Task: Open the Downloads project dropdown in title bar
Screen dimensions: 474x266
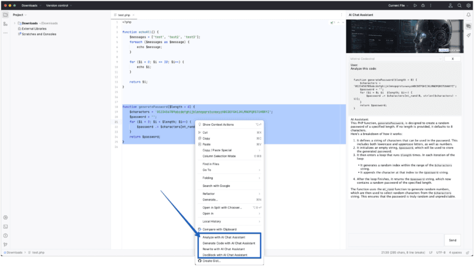Action: (x=31, y=6)
